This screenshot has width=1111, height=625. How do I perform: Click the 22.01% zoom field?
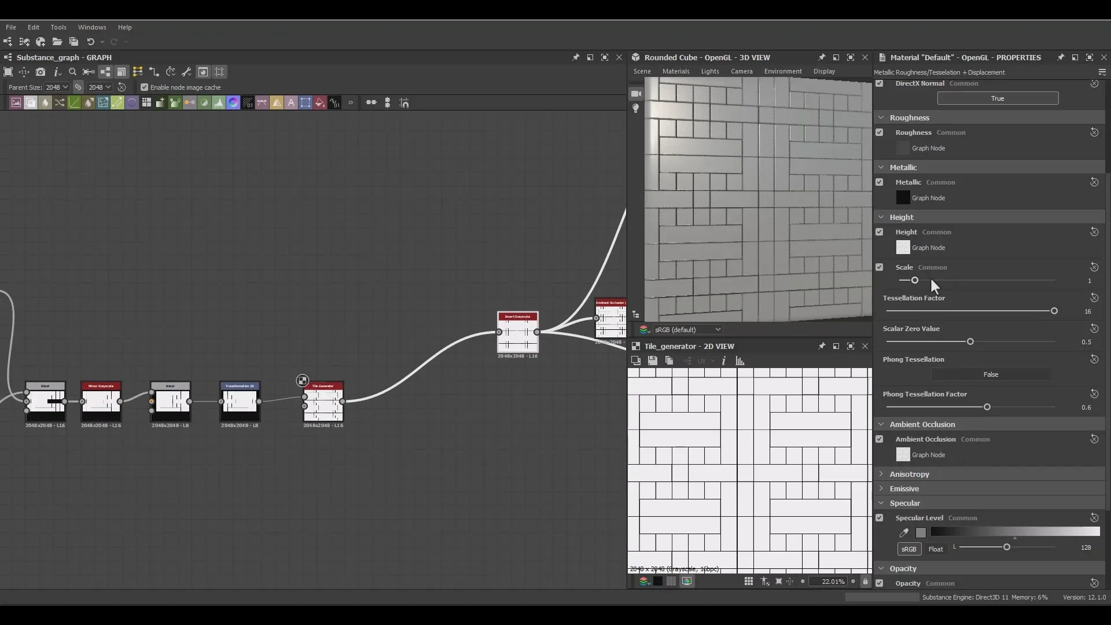[x=831, y=582]
